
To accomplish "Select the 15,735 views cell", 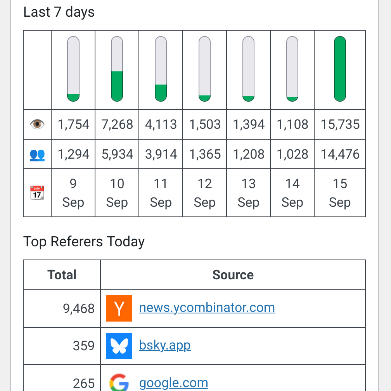I will [x=340, y=125].
